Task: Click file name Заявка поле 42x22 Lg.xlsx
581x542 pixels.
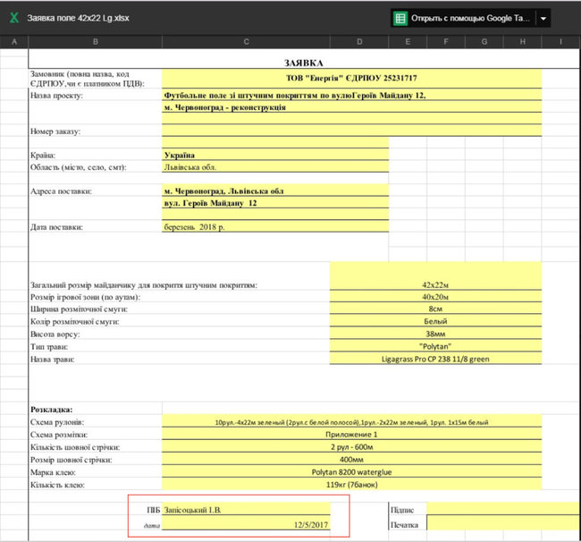Action: click(79, 18)
